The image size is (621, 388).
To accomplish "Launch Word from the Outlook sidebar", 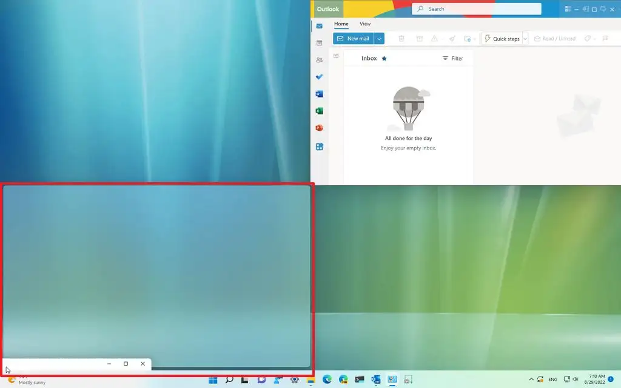I will coord(320,94).
